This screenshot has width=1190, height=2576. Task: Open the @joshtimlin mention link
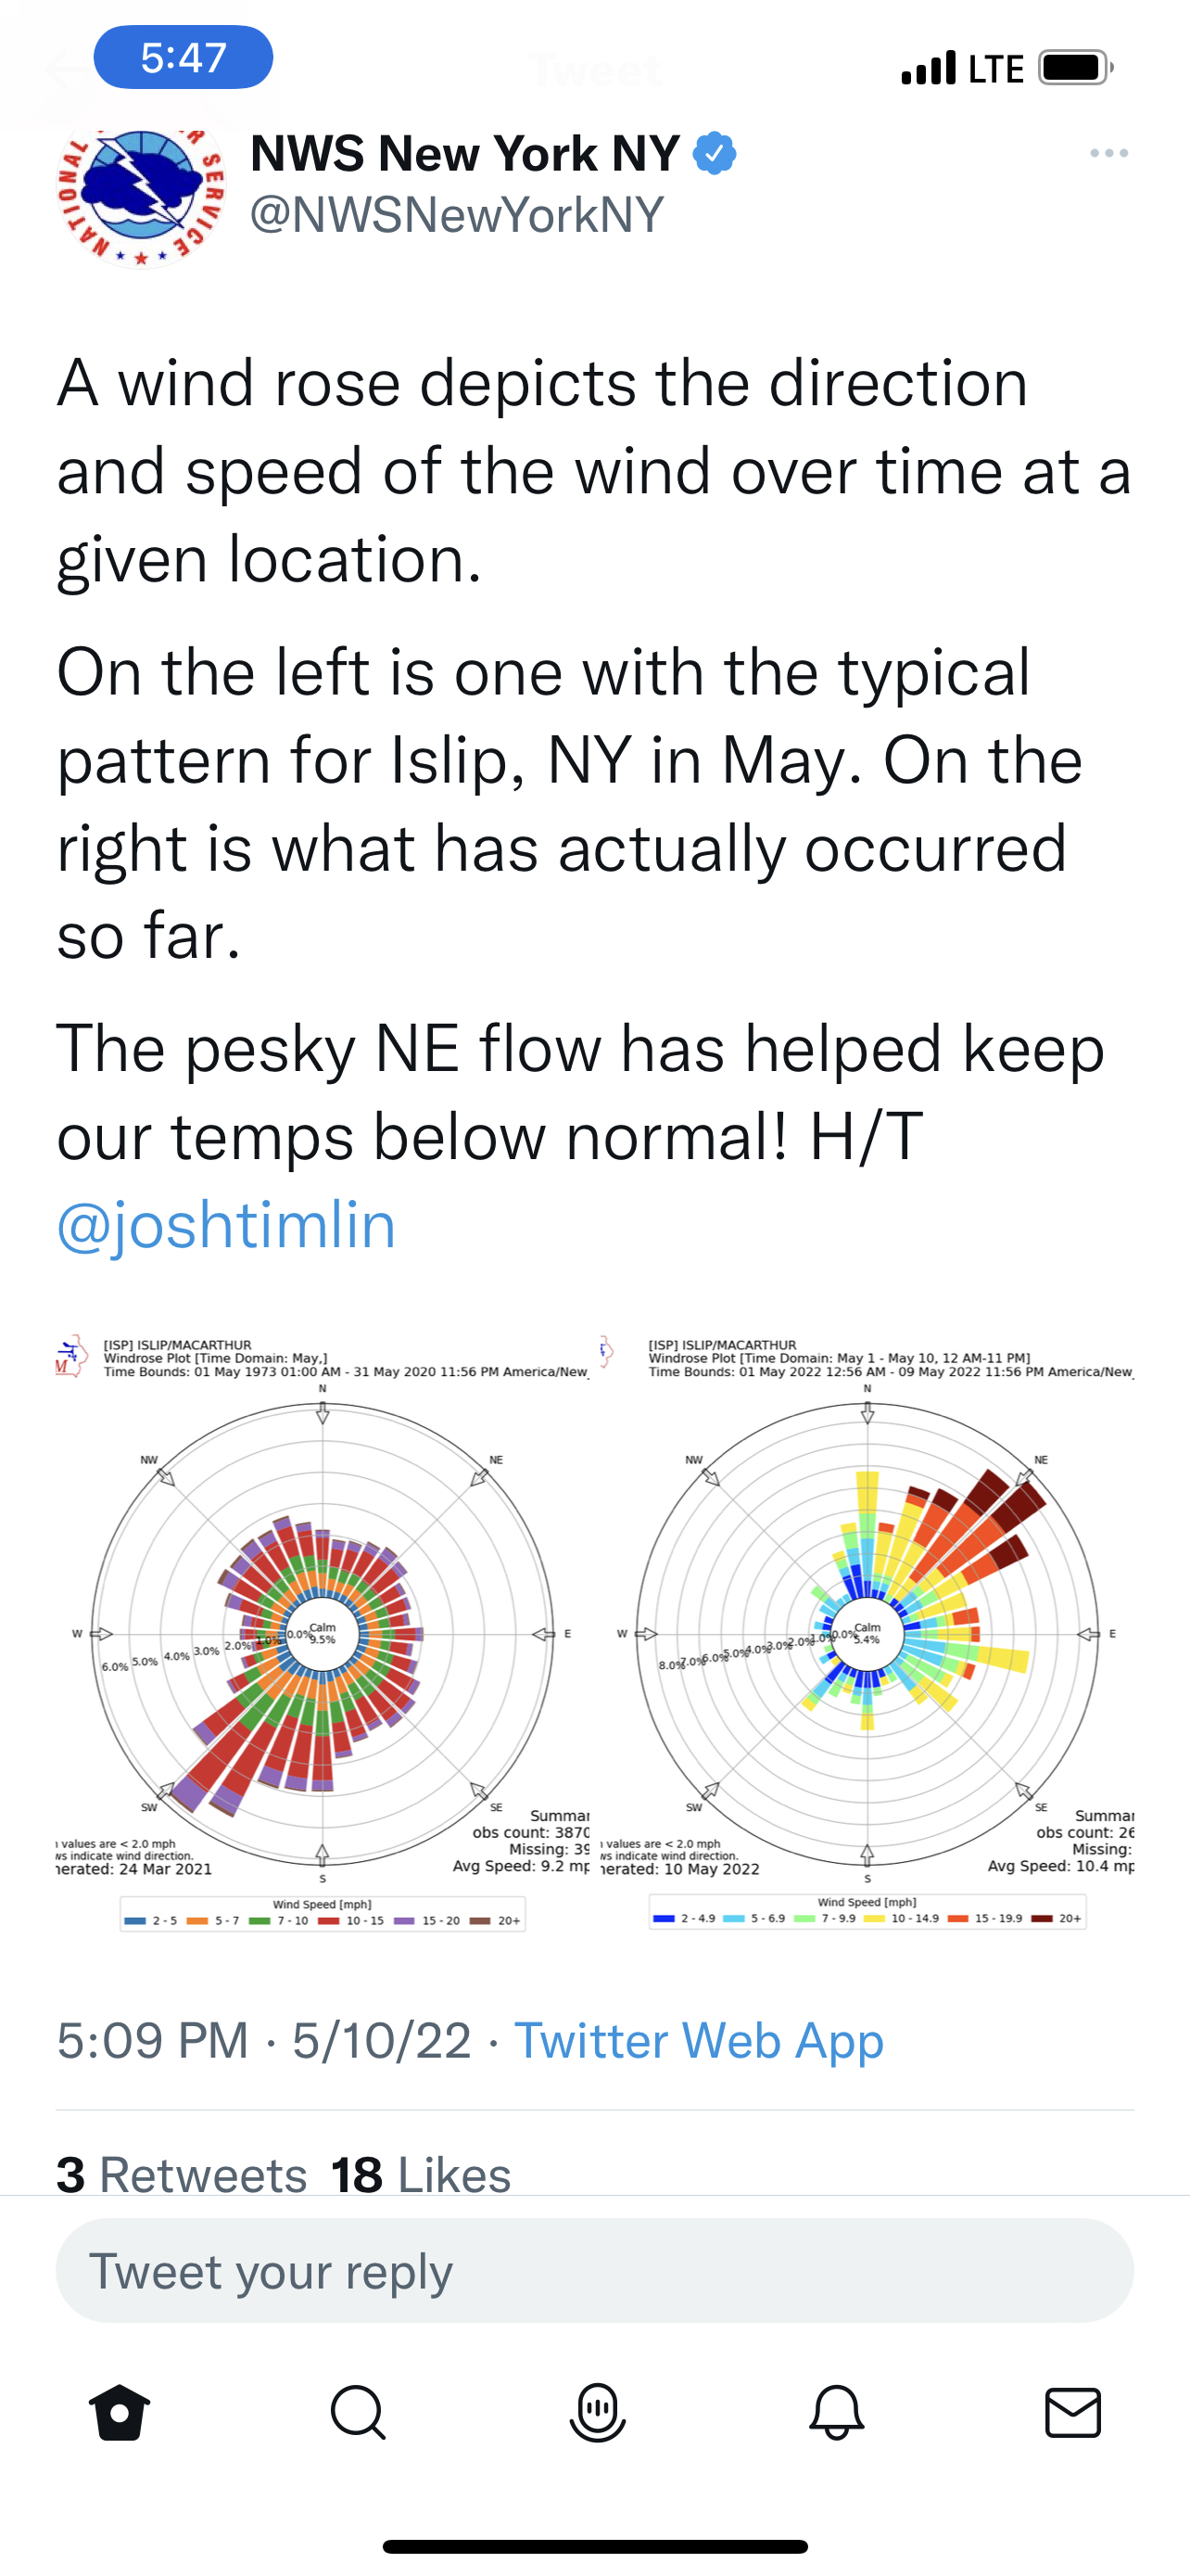tap(227, 1225)
